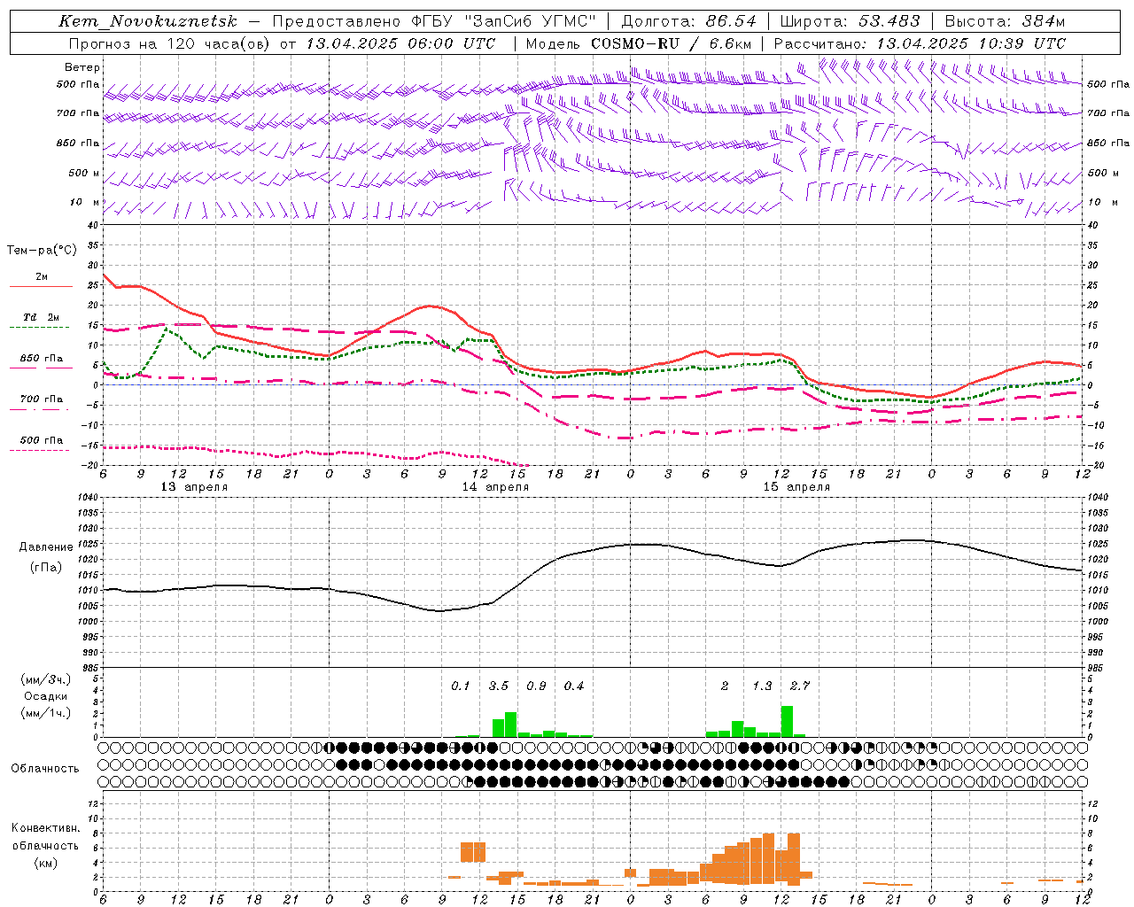
Task: Click the (мм/3ч.) precipitation unit label
Action: pos(46,679)
